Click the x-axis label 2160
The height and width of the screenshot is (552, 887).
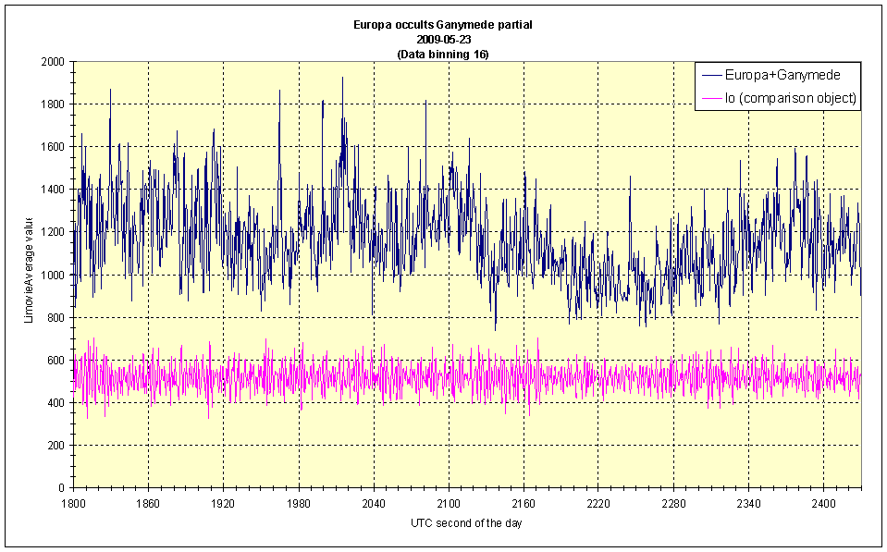[x=524, y=503]
